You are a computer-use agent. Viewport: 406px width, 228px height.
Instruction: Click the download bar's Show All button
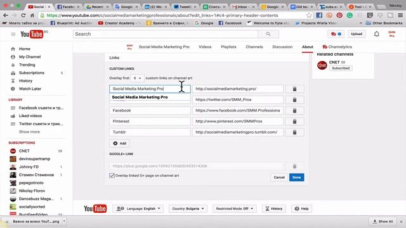pos(383,222)
